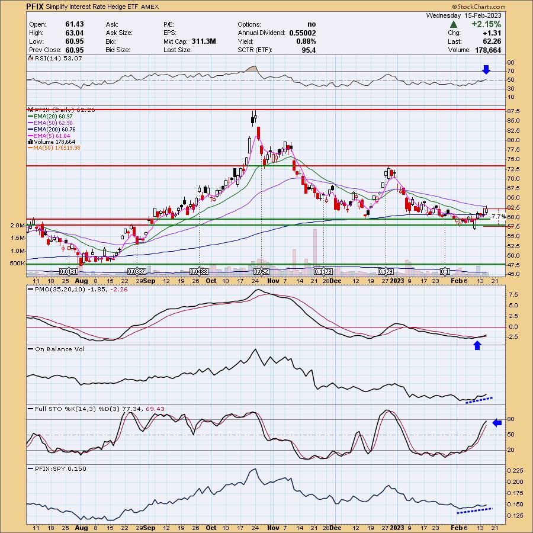The width and height of the screenshot is (533, 533).
Task: Click the Mkt Cap value 311.3M
Action: pos(204,41)
